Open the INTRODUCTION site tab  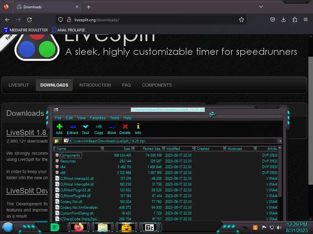pos(95,85)
